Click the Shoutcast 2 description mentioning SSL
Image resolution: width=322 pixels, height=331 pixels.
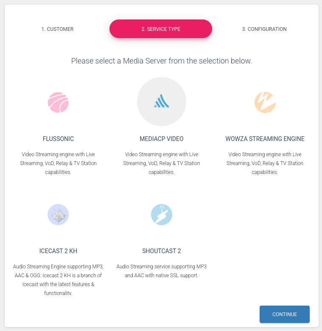pos(162,271)
